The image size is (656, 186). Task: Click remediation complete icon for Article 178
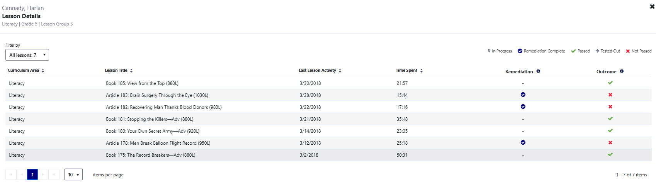[523, 143]
